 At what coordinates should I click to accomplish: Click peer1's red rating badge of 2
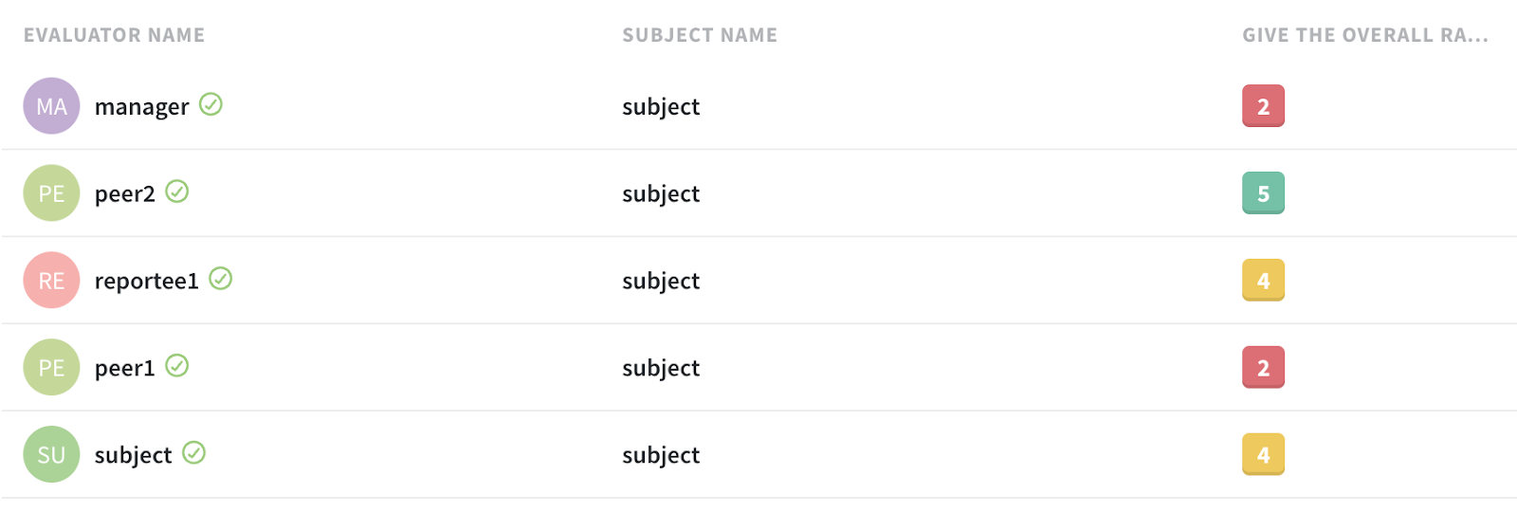point(1263,368)
